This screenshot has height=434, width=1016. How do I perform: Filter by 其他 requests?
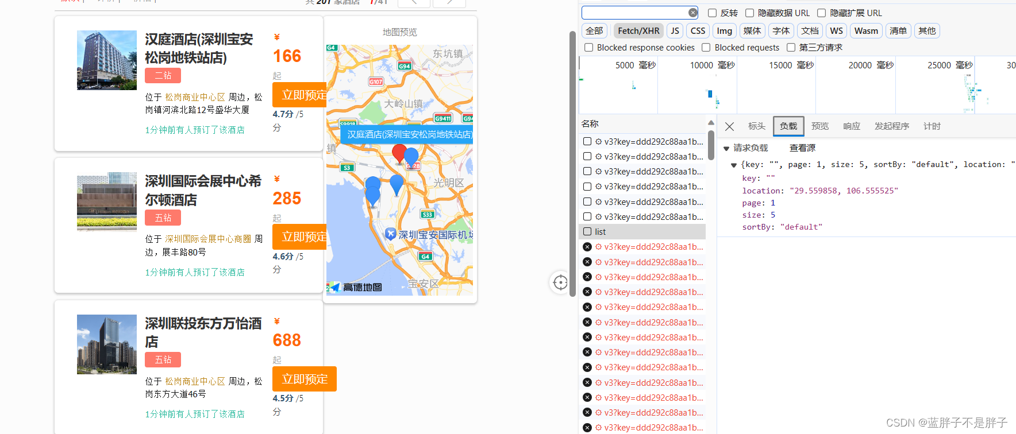pyautogui.click(x=927, y=30)
